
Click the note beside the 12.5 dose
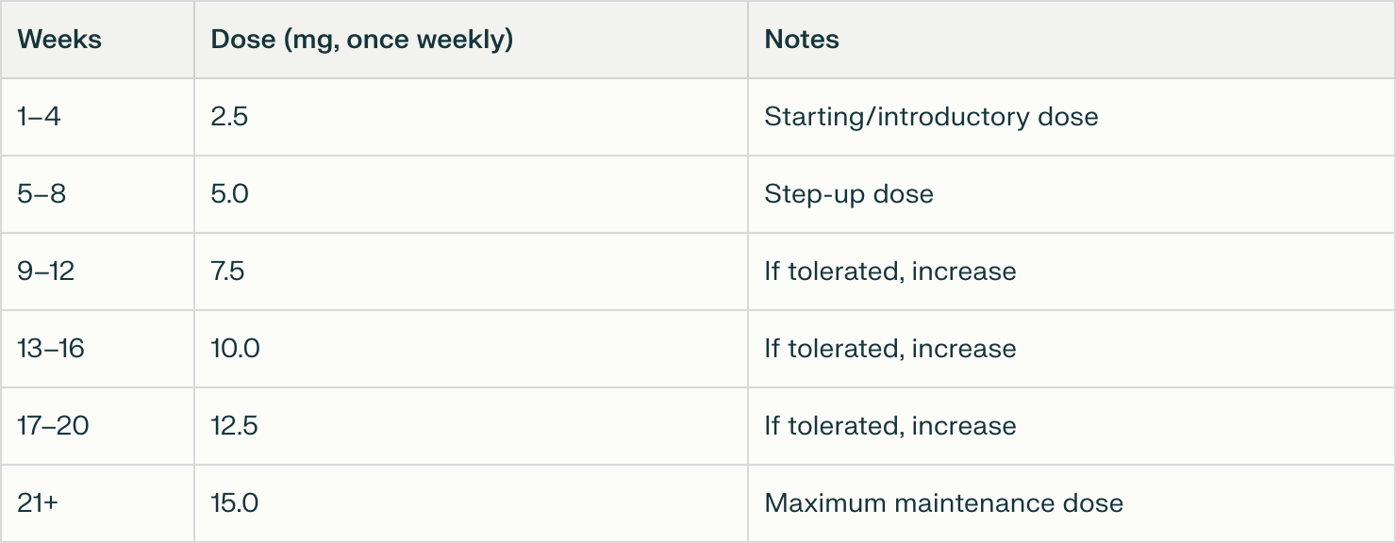[x=890, y=426]
